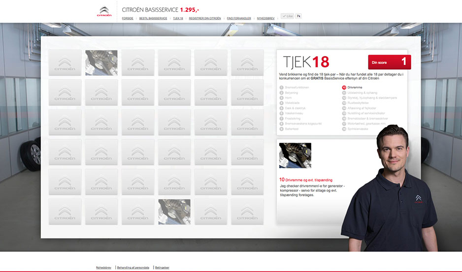Navigate to FIND FORHANDLER
The width and height of the screenshot is (462, 272).
(239, 18)
